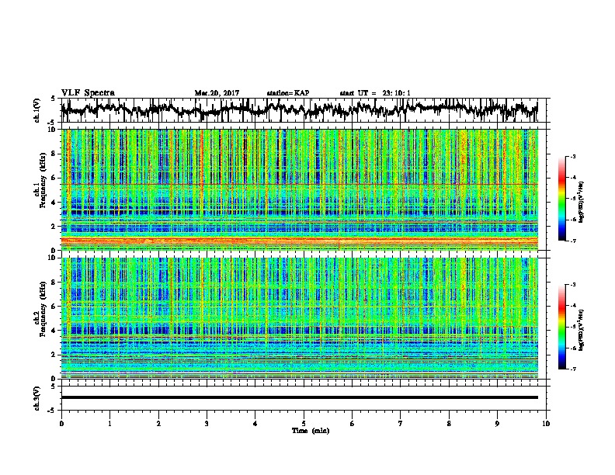
Task: Click time axis tick label "8"
Action: point(449,424)
